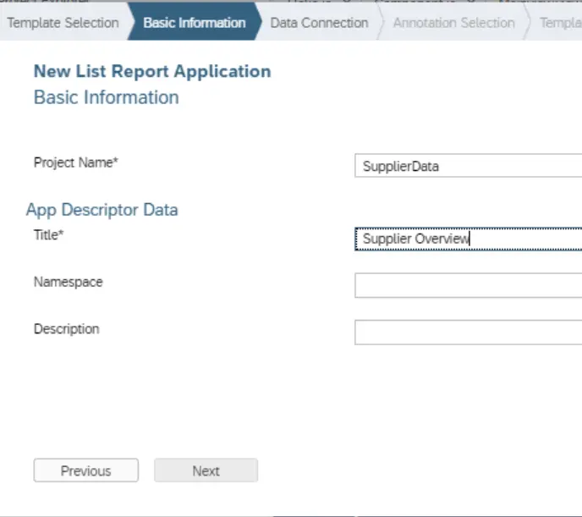This screenshot has height=517, width=582.
Task: Click the SupplierData text in Project Name
Action: click(401, 167)
